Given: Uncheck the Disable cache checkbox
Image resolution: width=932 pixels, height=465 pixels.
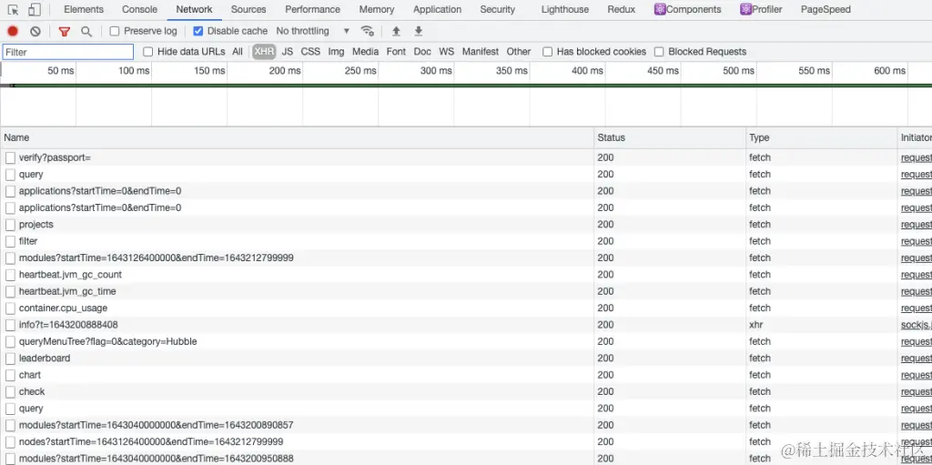Looking at the screenshot, I should pos(198,31).
